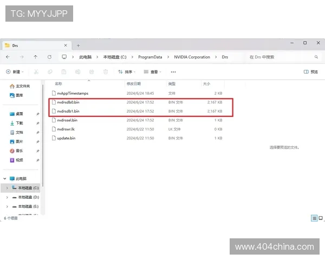Open 音乐 Music in the sidebar
The width and height of the screenshot is (325, 260).
[x=17, y=151]
